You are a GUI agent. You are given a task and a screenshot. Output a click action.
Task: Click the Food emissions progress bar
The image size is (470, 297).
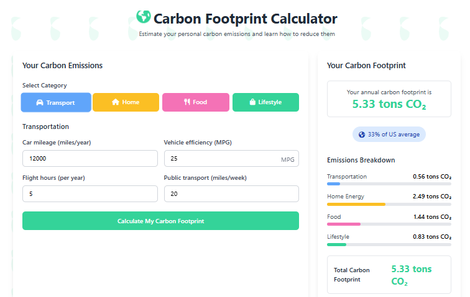pyautogui.click(x=389, y=224)
